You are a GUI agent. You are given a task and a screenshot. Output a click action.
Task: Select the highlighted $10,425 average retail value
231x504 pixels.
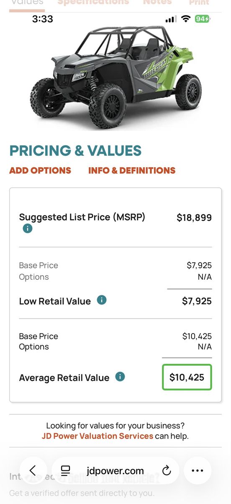(x=187, y=377)
